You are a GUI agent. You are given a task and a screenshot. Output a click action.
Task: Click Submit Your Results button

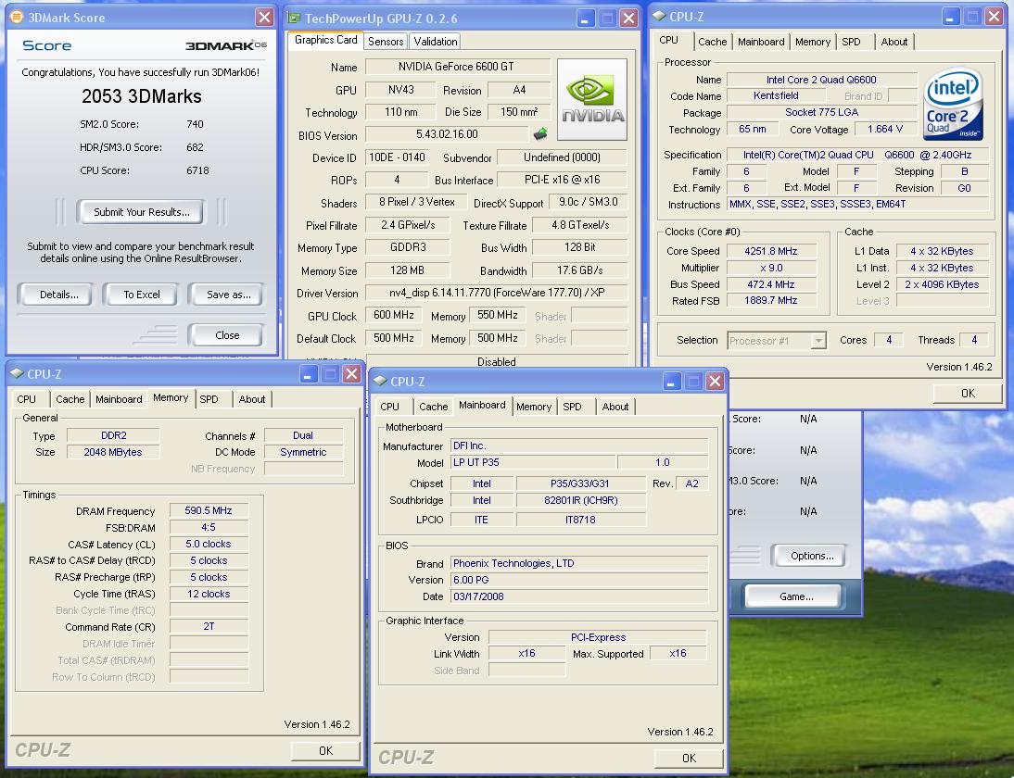pos(141,212)
